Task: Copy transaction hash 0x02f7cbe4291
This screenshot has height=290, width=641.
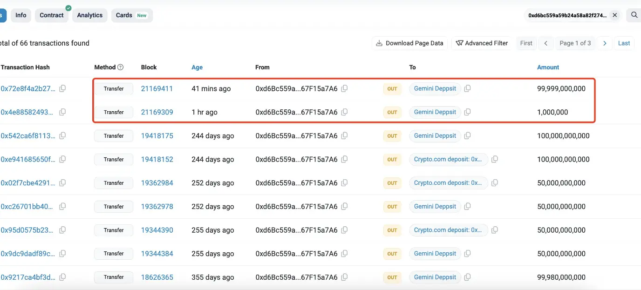Action: (x=62, y=183)
